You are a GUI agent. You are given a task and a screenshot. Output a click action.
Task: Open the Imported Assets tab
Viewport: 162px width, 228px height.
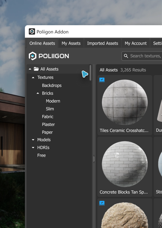click(103, 43)
